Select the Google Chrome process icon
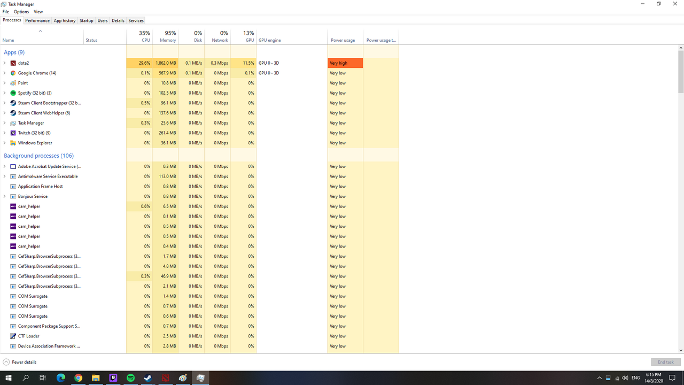The image size is (684, 385). (x=13, y=73)
